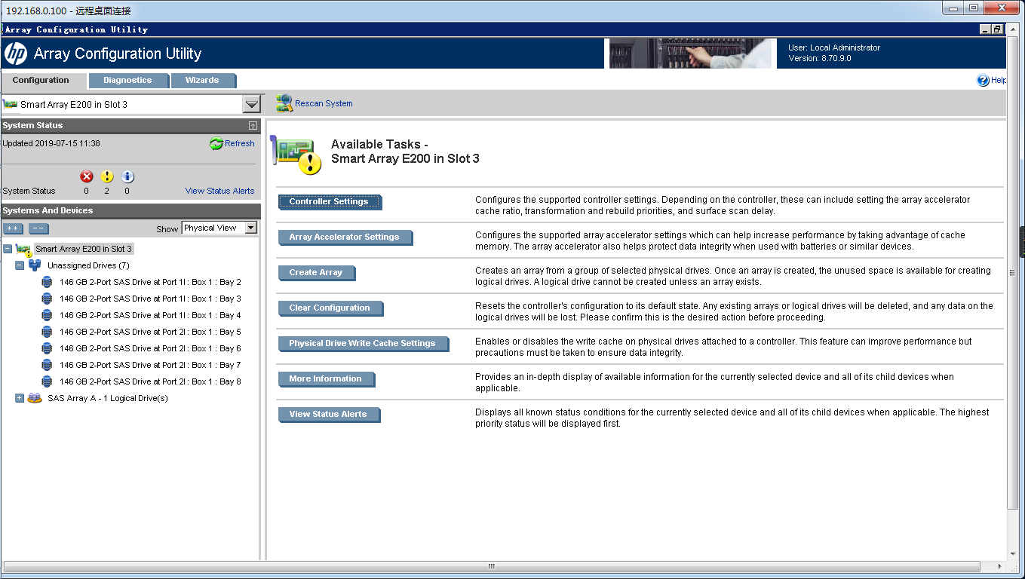1025x579 pixels.
Task: Click the Systems And Devices panel header
Action: tap(130, 210)
